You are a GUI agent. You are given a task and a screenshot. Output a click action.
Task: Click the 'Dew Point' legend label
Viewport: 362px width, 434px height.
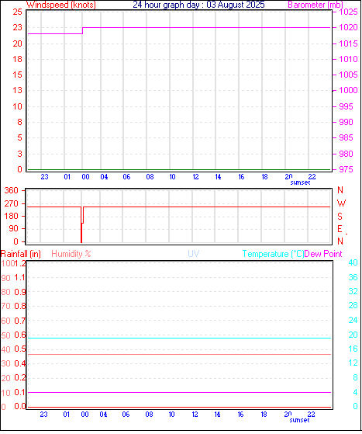(x=323, y=254)
